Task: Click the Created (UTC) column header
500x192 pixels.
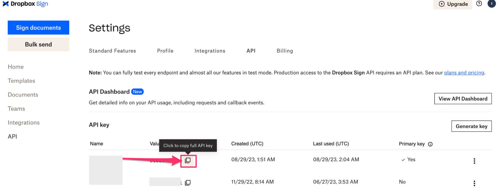Action: (247, 144)
